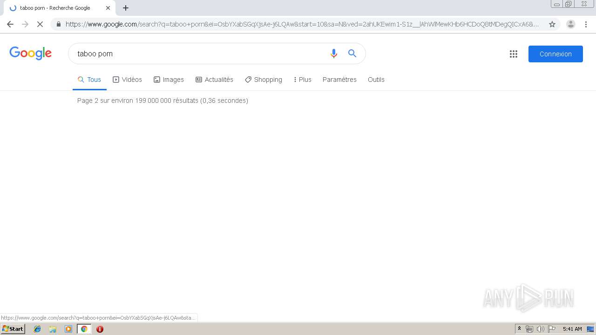Viewport: 596px width, 335px height.
Task: Stop loading the page
Action: 40,24
